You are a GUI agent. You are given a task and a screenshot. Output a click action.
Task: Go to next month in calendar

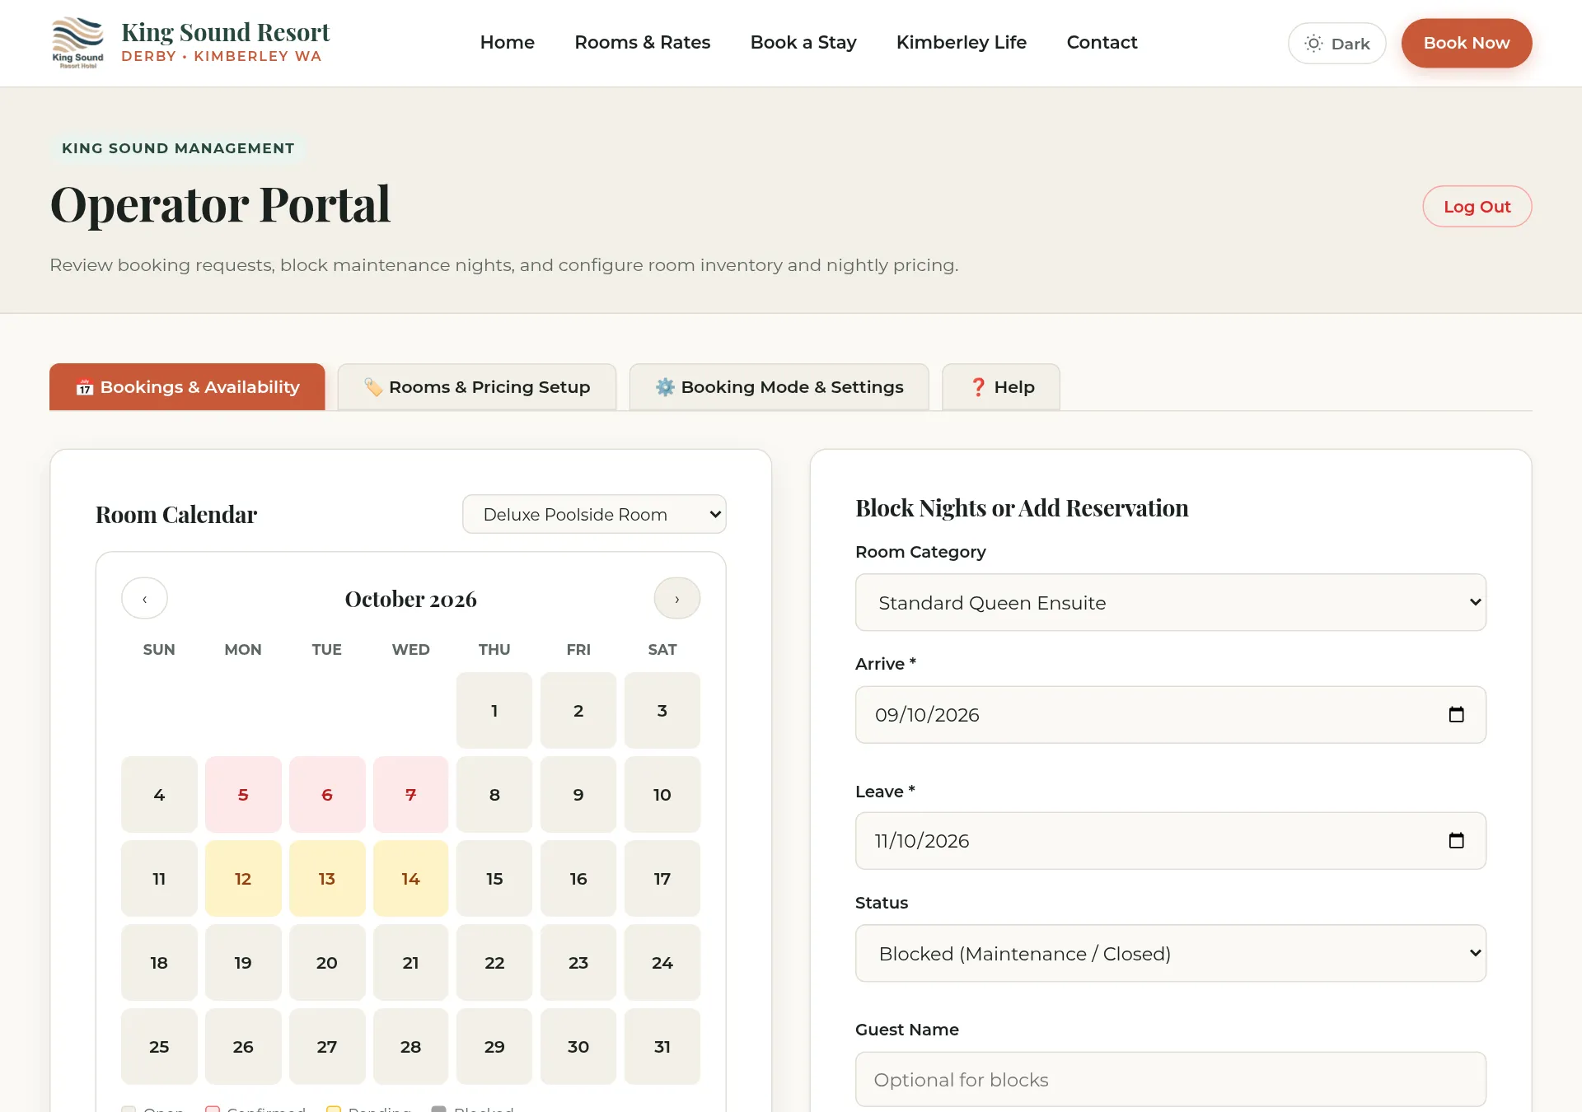pos(676,599)
